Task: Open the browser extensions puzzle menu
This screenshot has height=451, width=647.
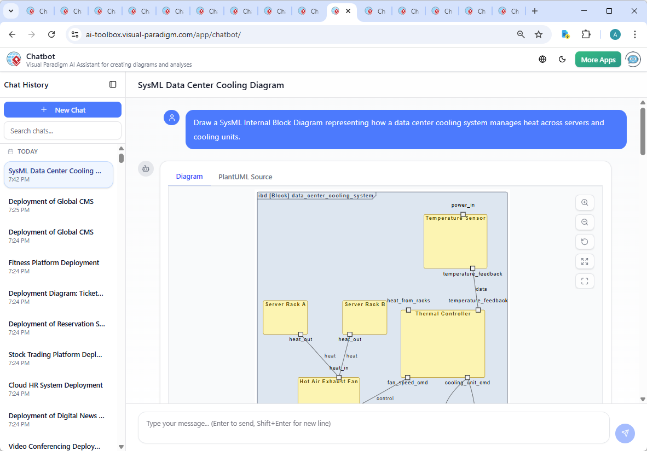Action: click(x=586, y=34)
